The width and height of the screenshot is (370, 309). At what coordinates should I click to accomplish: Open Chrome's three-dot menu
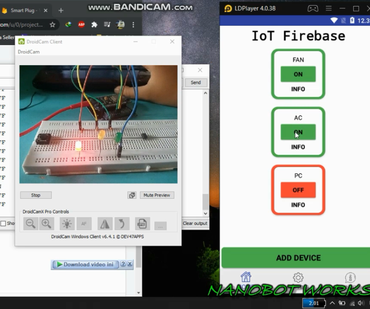pos(133,25)
